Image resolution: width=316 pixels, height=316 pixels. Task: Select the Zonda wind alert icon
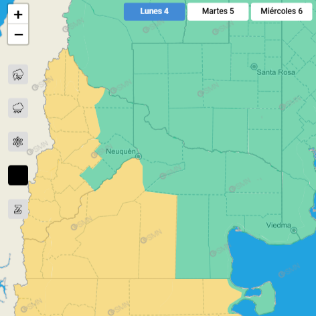pos(18,209)
